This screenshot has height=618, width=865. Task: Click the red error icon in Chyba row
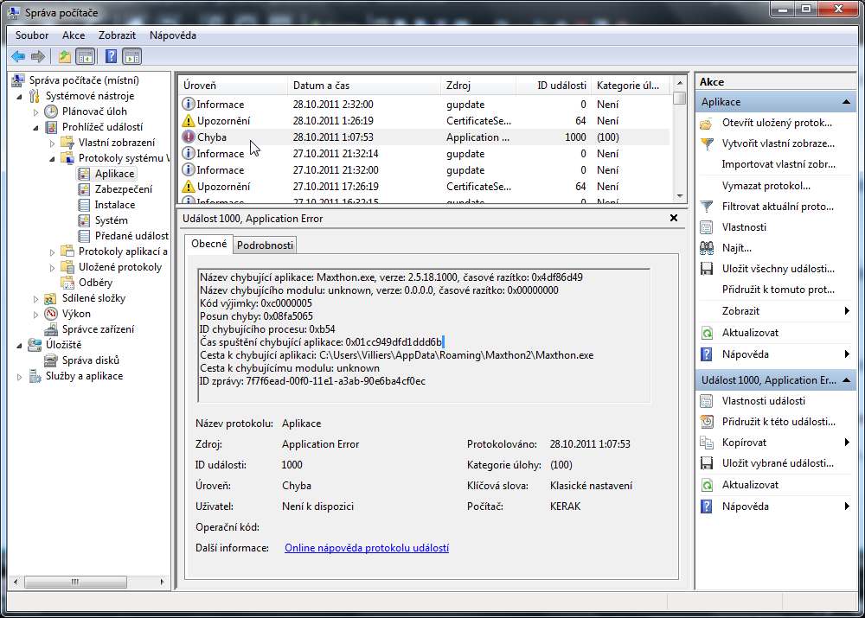tap(189, 137)
